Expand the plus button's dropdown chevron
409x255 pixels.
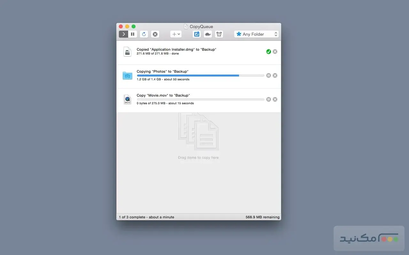(x=178, y=34)
